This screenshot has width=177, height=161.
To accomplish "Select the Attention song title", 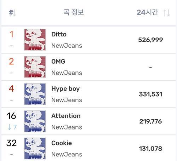I will click(66, 116).
